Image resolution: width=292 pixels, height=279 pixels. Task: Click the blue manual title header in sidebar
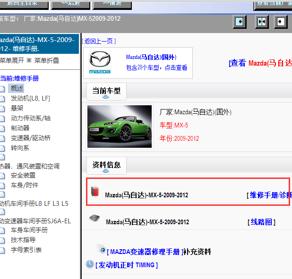coord(39,44)
